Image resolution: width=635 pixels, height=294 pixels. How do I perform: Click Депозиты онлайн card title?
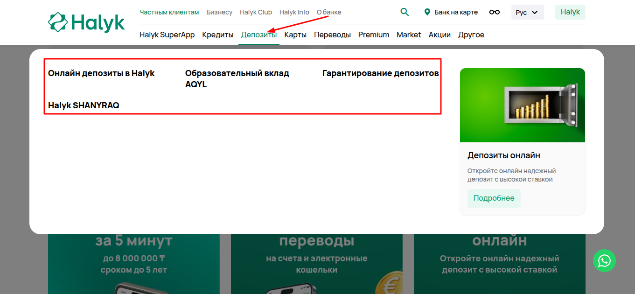click(504, 155)
